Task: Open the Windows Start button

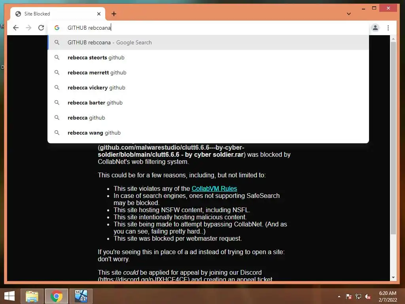Action: (9, 296)
